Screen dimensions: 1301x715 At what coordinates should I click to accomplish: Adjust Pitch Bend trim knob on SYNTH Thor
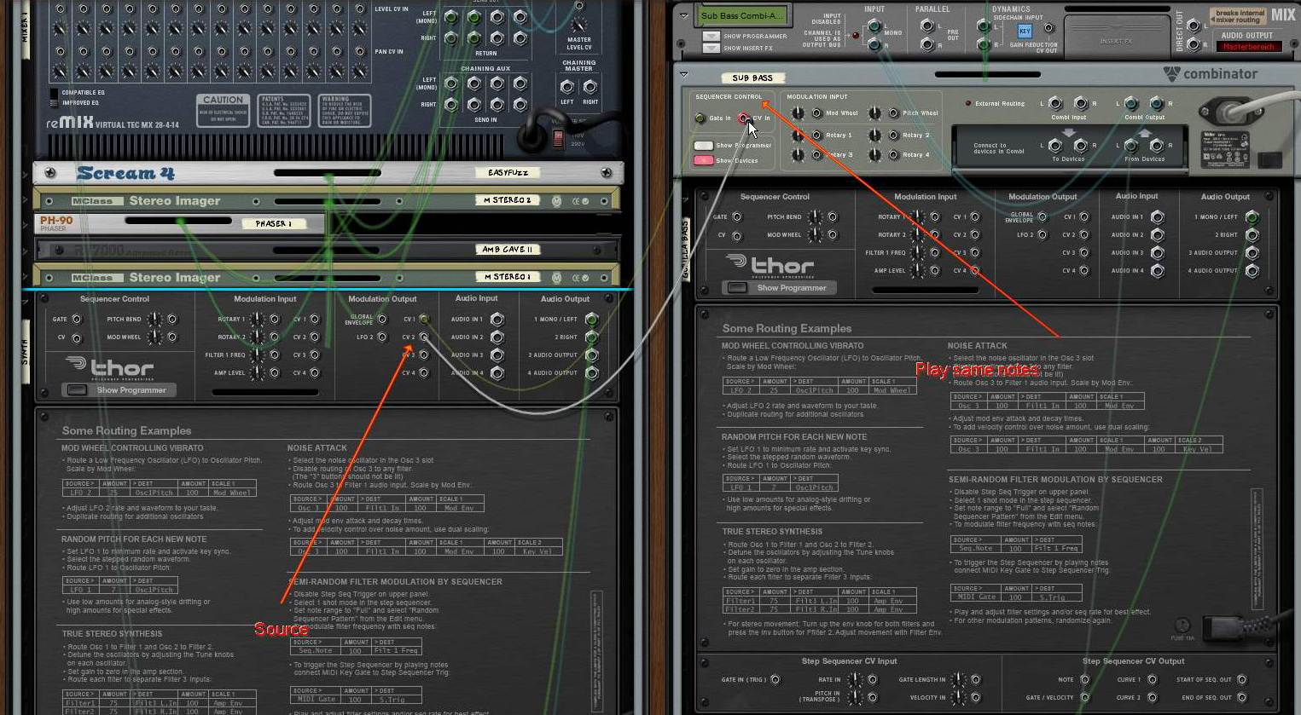(154, 320)
